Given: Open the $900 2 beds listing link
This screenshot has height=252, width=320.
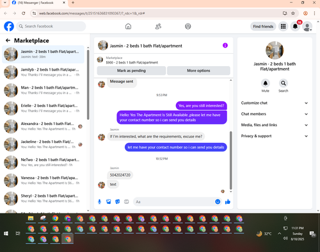Looking at the screenshot, I should tap(132, 62).
